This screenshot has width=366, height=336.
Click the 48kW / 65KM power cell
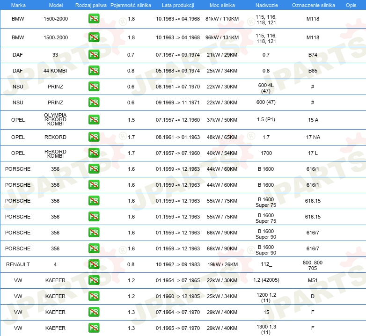(222, 137)
